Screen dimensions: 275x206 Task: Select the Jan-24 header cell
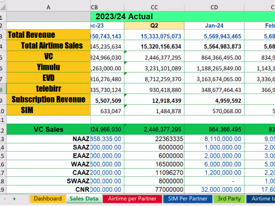pyautogui.click(x=214, y=26)
